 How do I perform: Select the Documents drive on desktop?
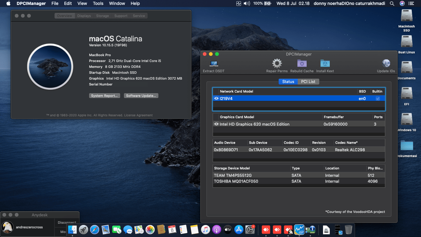click(x=407, y=68)
